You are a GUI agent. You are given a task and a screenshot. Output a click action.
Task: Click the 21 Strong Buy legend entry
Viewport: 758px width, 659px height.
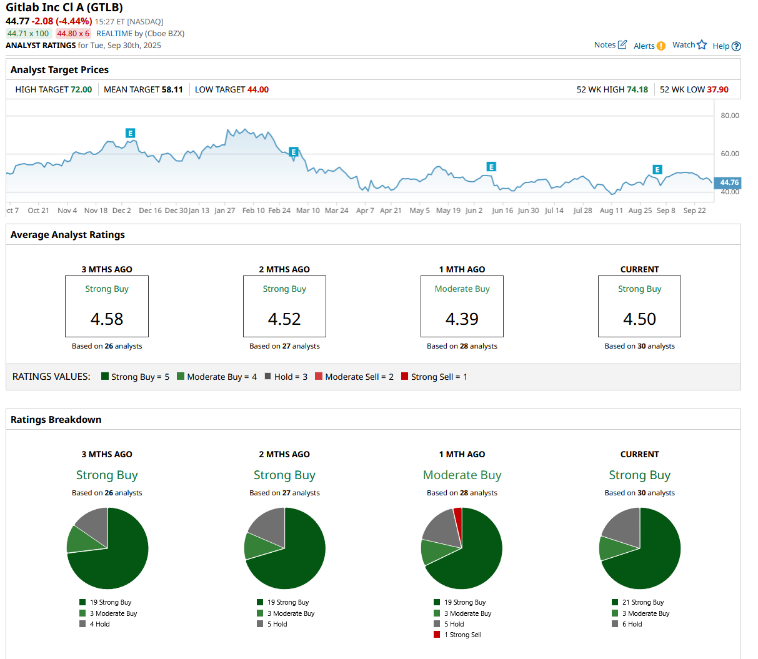click(x=637, y=602)
